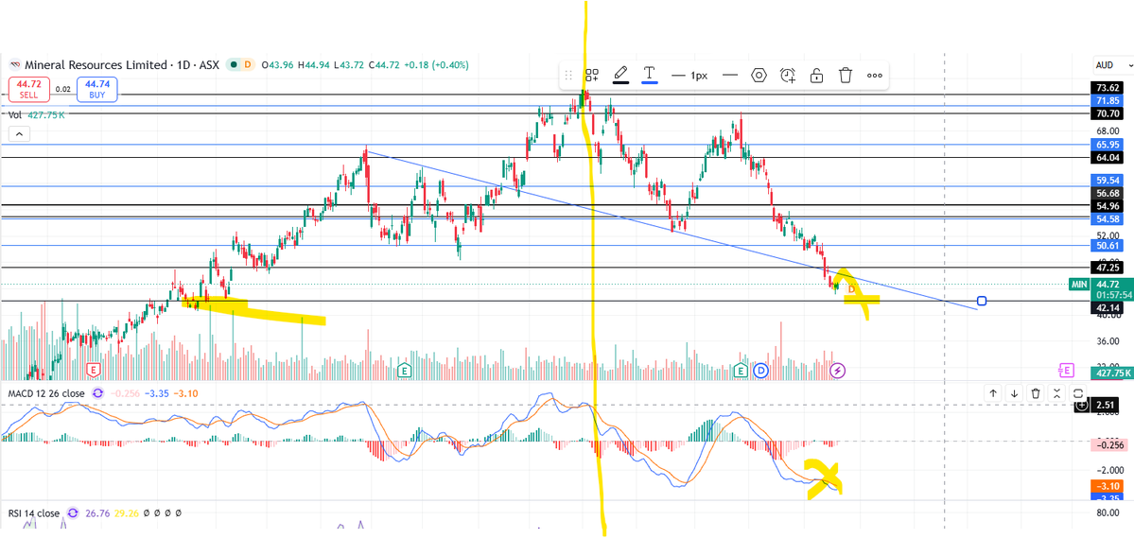Click the C44.72 close value
The height and width of the screenshot is (538, 1134).
point(386,65)
